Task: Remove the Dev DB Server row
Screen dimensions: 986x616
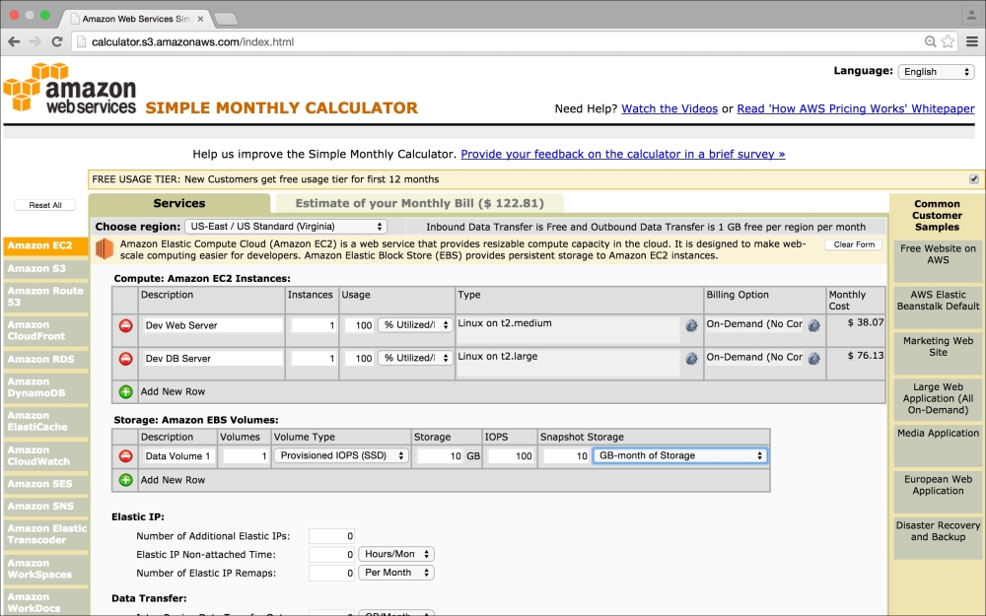Action: click(x=126, y=359)
